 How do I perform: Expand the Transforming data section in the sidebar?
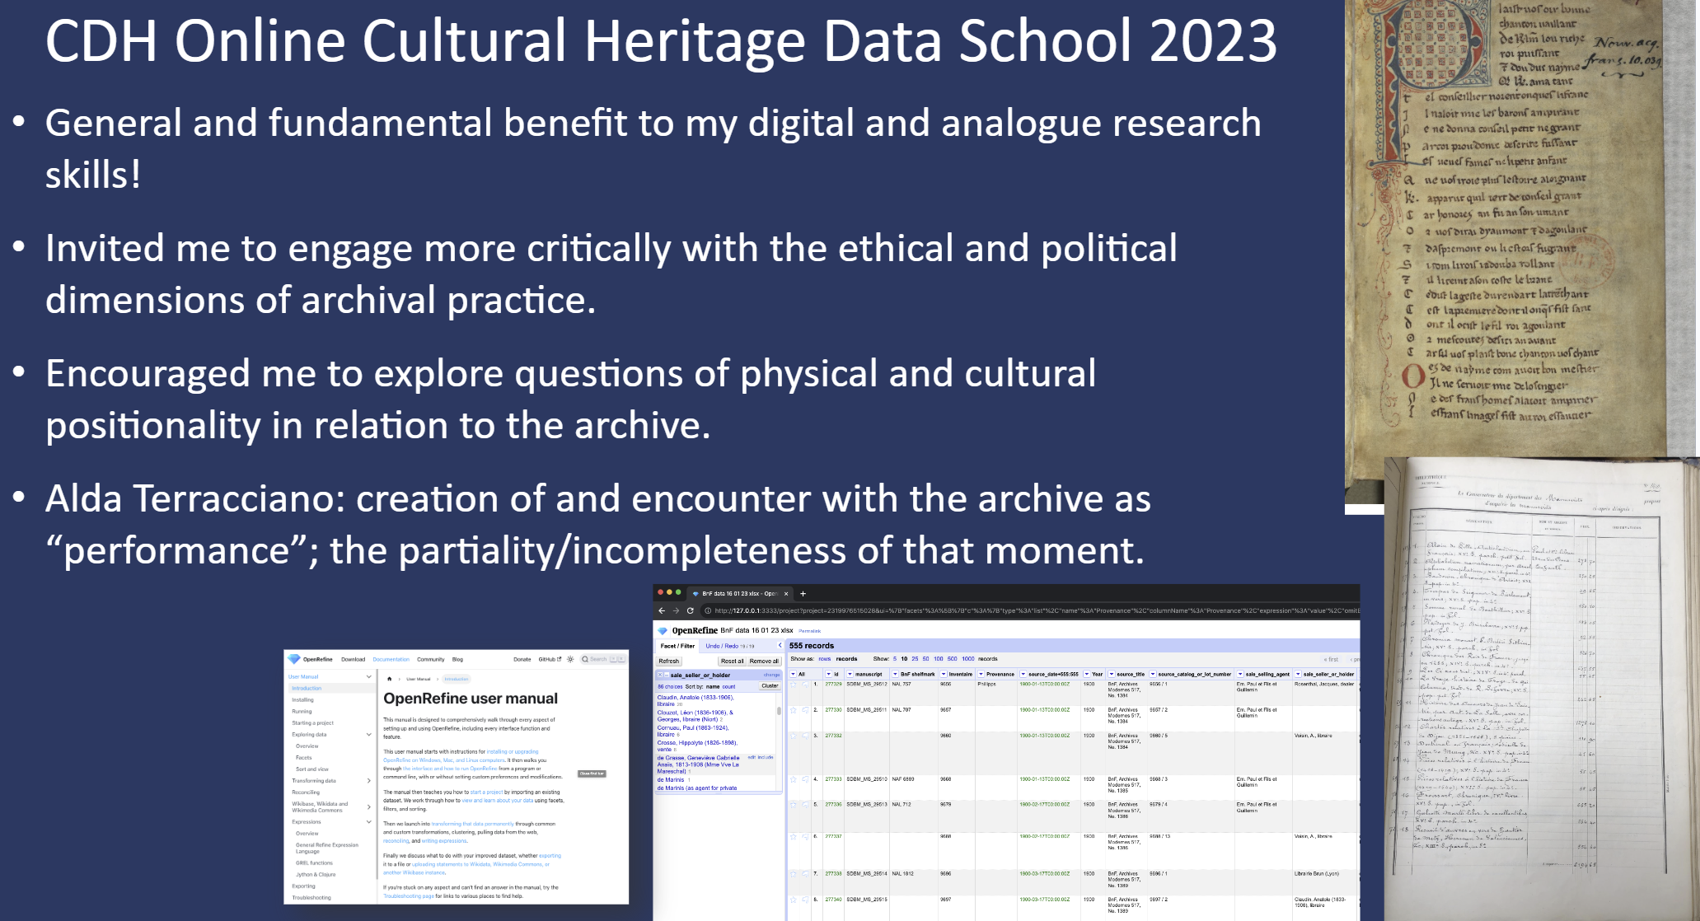314,781
